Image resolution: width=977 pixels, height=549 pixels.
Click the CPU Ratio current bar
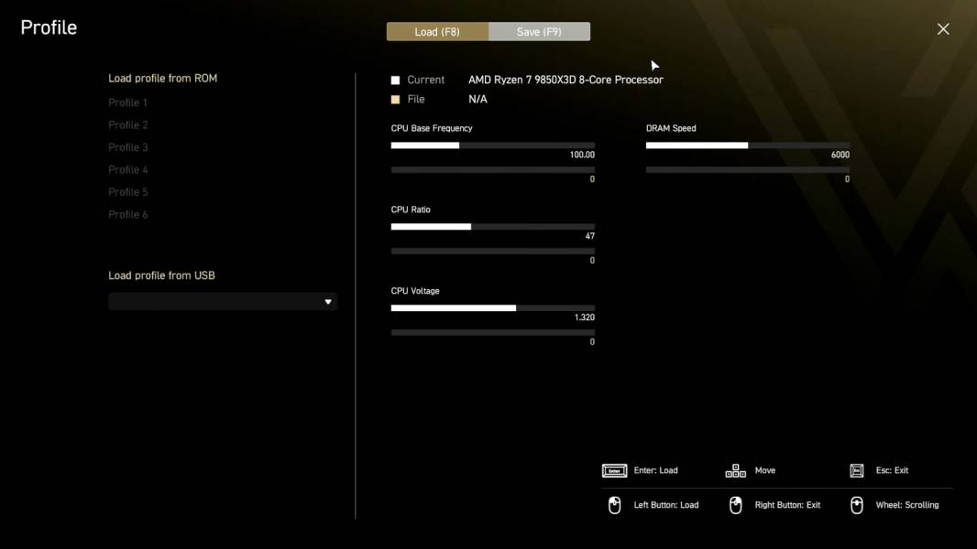click(493, 227)
